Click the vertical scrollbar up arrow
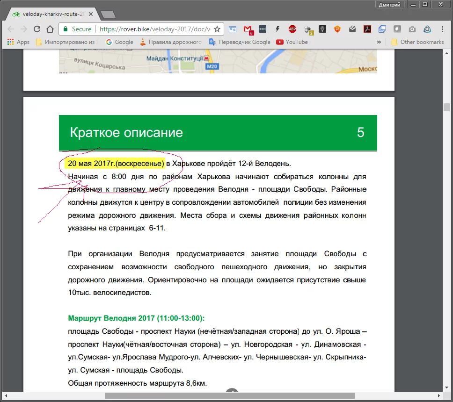 coord(446,53)
